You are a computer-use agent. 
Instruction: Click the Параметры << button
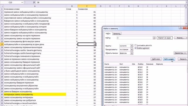click(x=180, y=53)
